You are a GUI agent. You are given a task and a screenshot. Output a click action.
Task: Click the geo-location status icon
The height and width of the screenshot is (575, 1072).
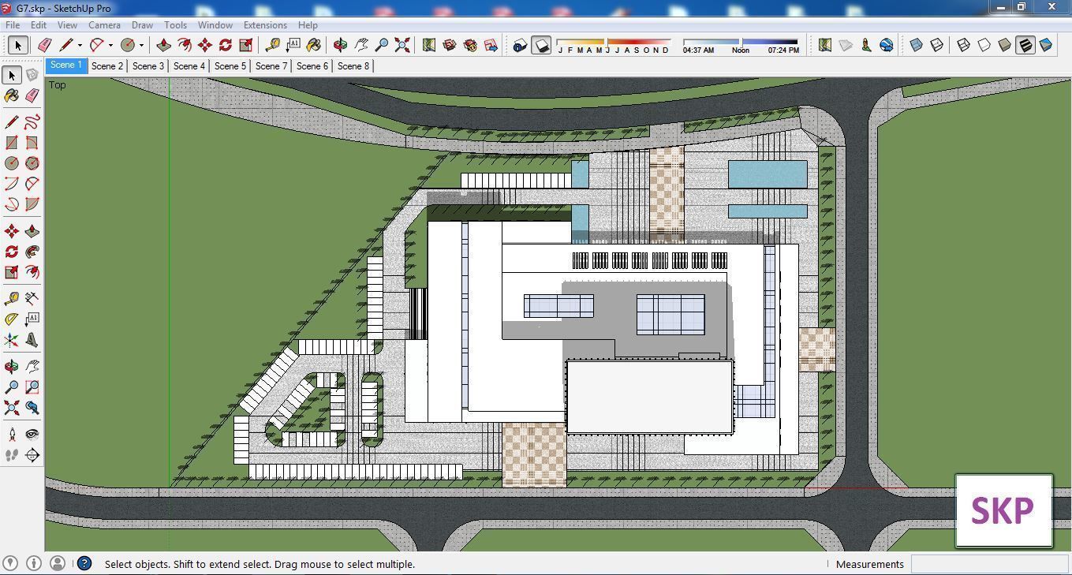coord(10,563)
